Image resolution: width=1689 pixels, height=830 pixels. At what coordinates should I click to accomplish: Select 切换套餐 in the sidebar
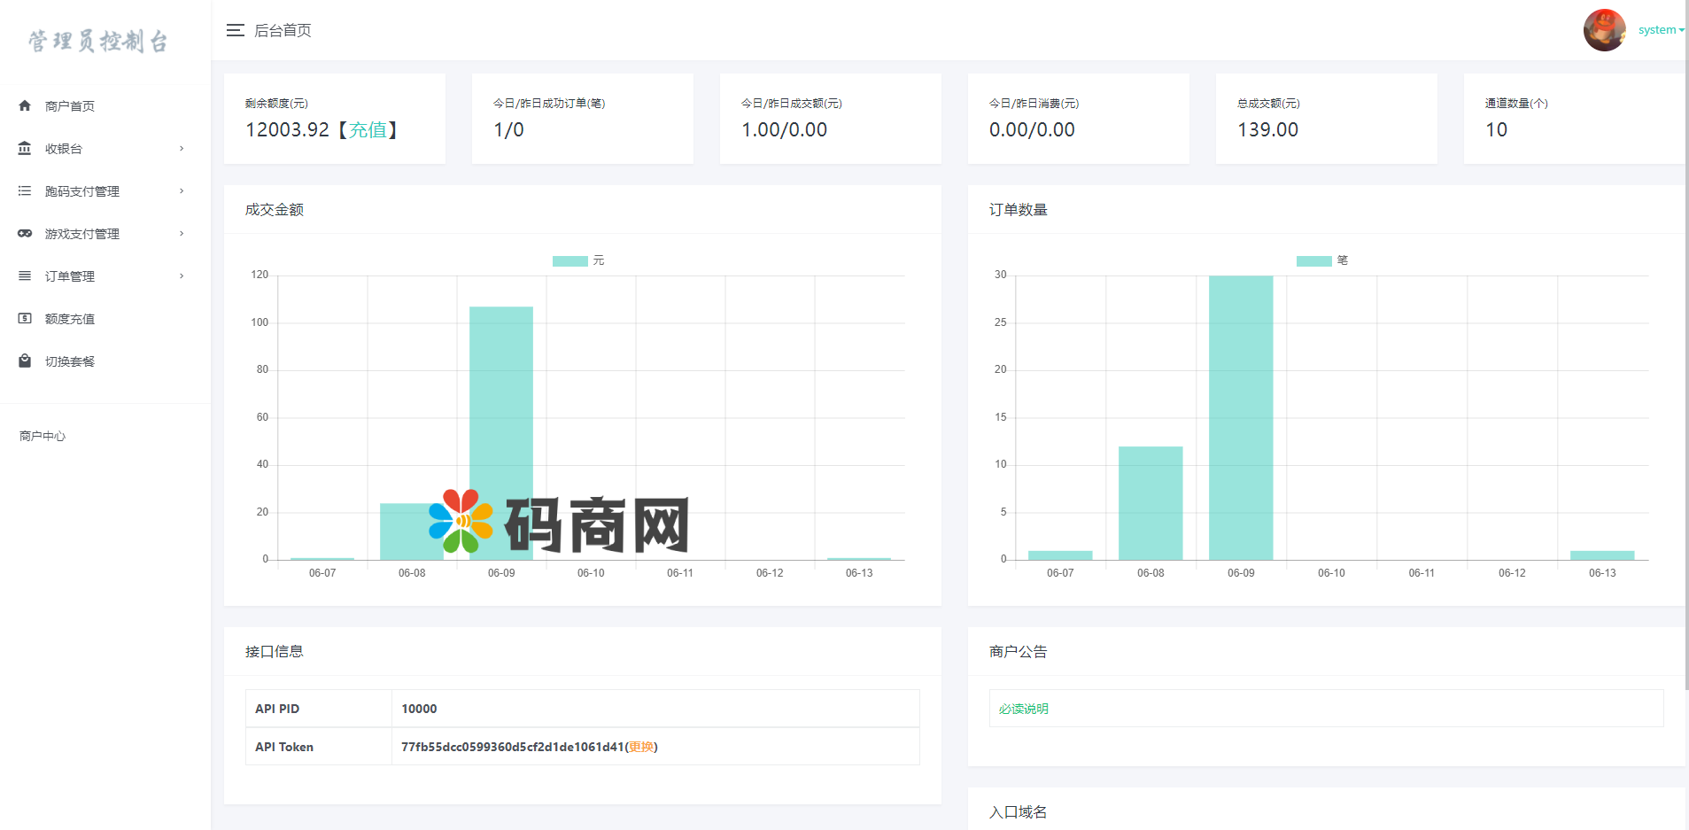pos(70,361)
